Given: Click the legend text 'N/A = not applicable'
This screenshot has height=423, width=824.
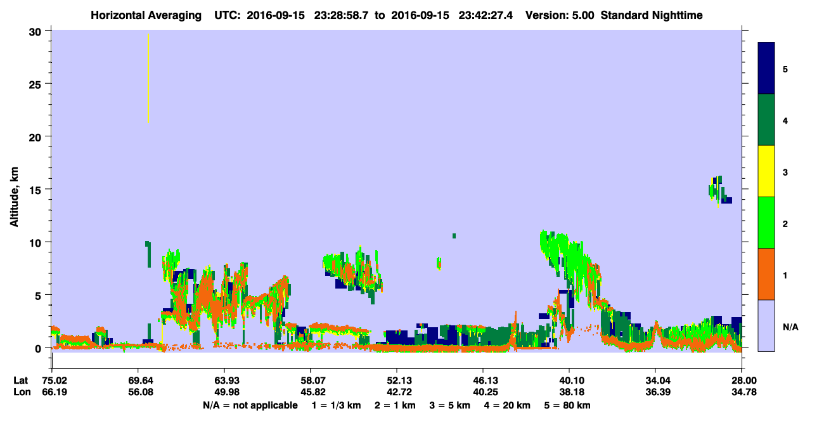Looking at the screenshot, I should click(x=250, y=405).
